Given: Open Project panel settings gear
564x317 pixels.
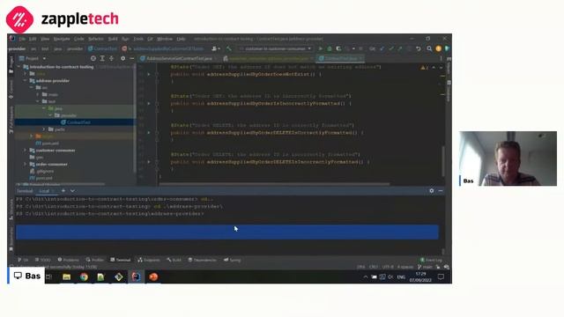Looking at the screenshot, I should pyautogui.click(x=123, y=58).
